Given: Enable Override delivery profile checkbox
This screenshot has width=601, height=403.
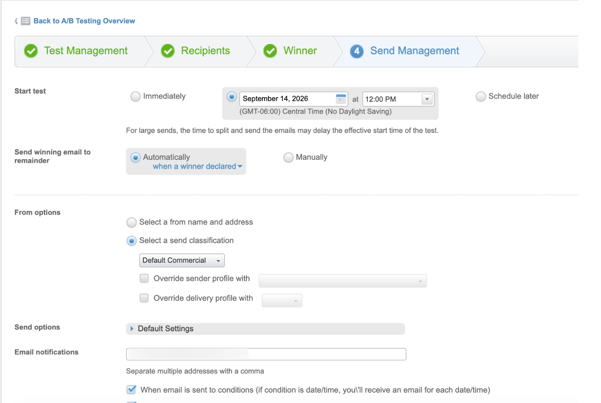Looking at the screenshot, I should click(144, 298).
